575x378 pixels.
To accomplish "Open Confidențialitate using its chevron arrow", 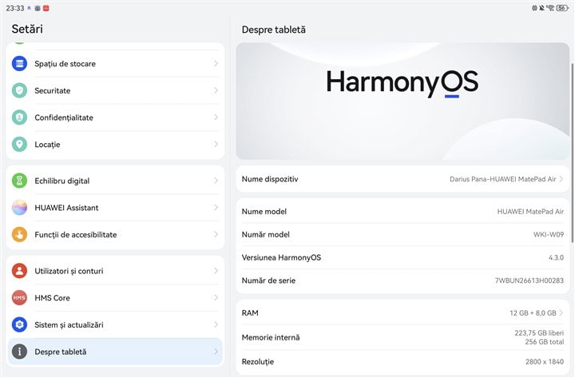I will (216, 117).
